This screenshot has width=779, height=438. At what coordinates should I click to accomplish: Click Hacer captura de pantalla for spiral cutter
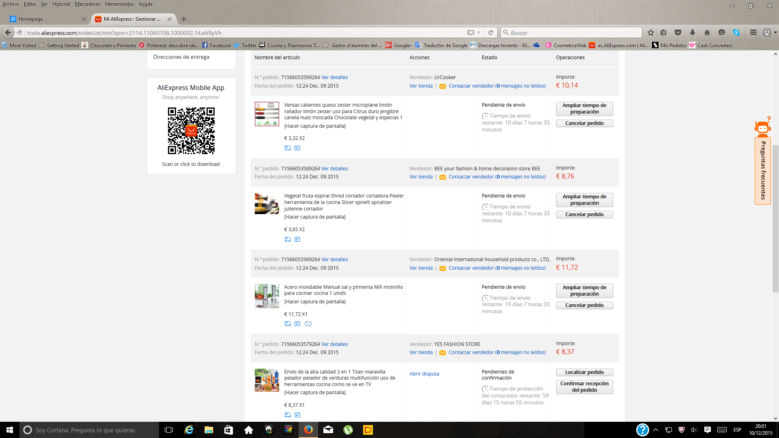[315, 217]
